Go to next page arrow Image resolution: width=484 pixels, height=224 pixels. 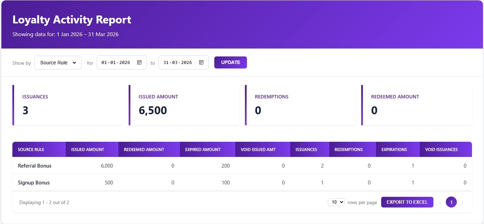[x=462, y=203]
